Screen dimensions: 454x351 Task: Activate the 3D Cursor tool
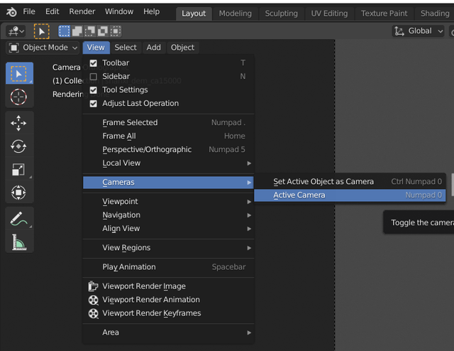(x=18, y=97)
